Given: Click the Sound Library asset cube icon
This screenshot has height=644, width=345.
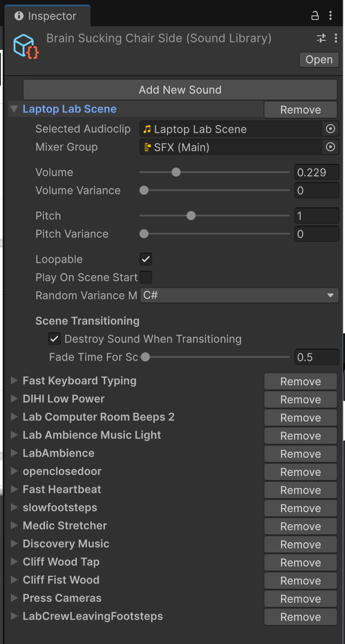Looking at the screenshot, I should [26, 46].
